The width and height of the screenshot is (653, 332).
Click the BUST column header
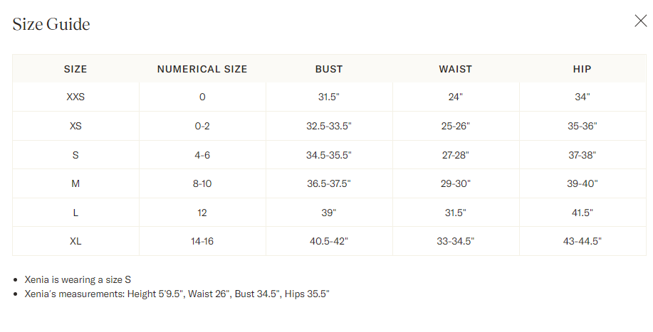(329, 69)
